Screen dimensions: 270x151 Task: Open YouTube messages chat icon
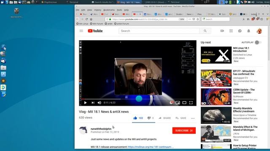click(240, 31)
